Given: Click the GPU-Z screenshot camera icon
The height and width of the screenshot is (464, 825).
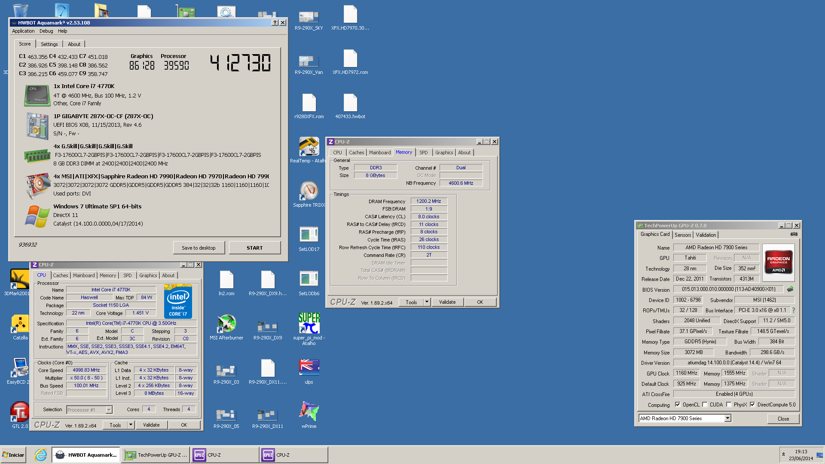Looking at the screenshot, I should [794, 234].
